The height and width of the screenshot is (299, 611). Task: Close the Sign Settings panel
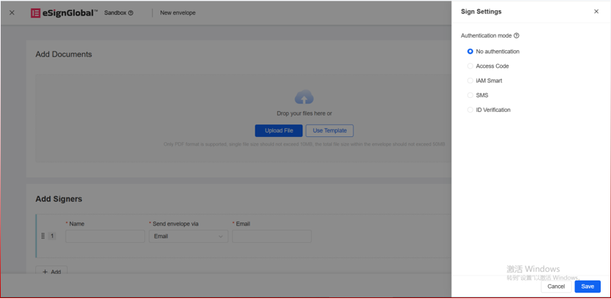(596, 12)
